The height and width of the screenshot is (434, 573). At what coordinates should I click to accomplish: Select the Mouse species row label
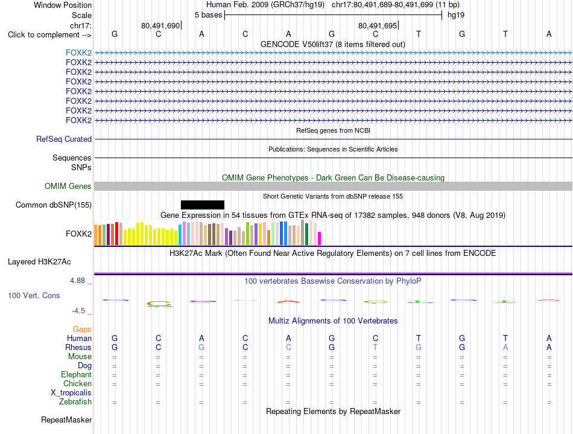(x=80, y=357)
